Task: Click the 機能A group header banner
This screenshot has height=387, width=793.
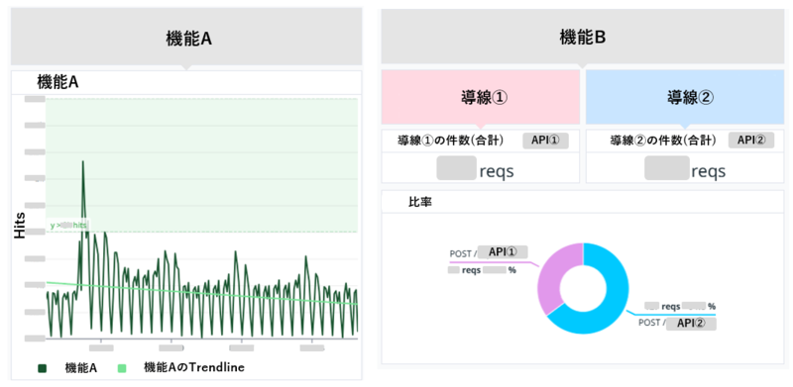Action: point(186,38)
